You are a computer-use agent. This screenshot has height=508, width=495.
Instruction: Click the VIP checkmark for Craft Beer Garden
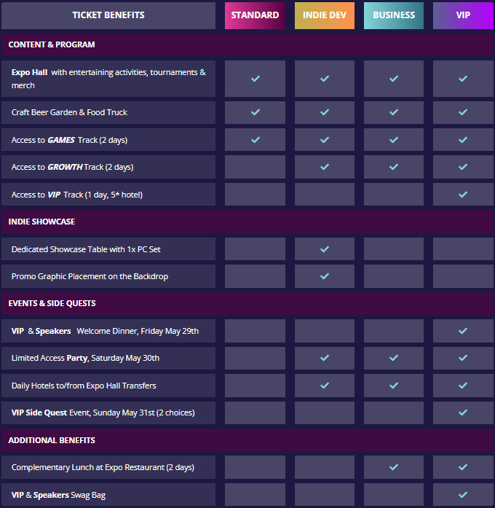pyautogui.click(x=463, y=112)
